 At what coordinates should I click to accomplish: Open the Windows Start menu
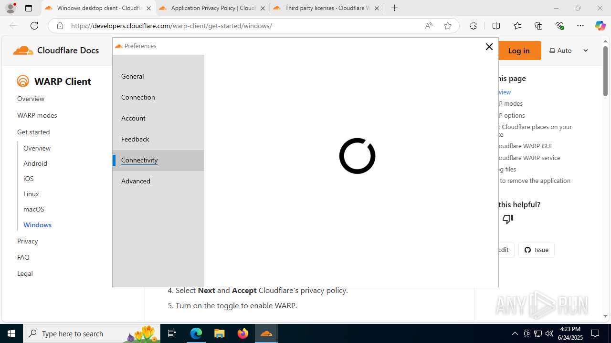coord(11,333)
